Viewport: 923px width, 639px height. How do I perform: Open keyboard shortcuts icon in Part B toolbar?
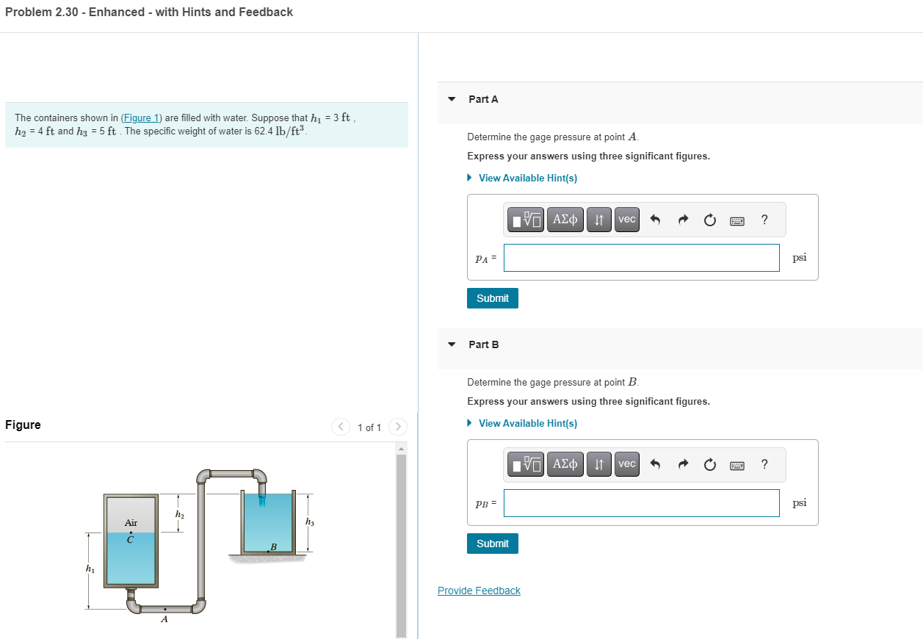pos(736,464)
